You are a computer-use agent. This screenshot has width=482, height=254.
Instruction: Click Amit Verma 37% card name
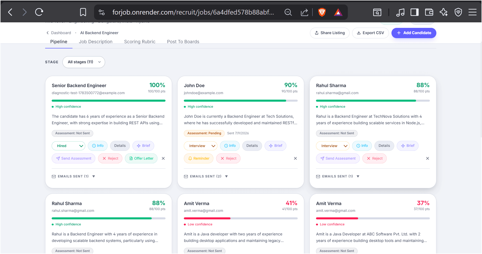[329, 204]
